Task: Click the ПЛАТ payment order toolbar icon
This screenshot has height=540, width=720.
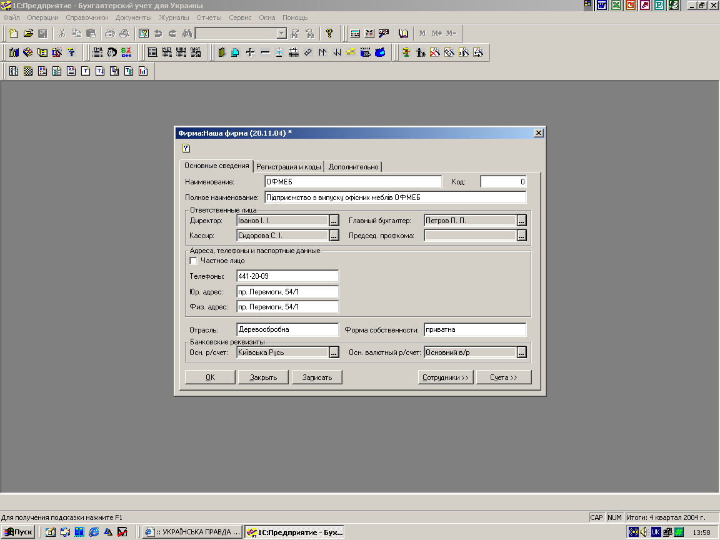Action: [x=196, y=52]
